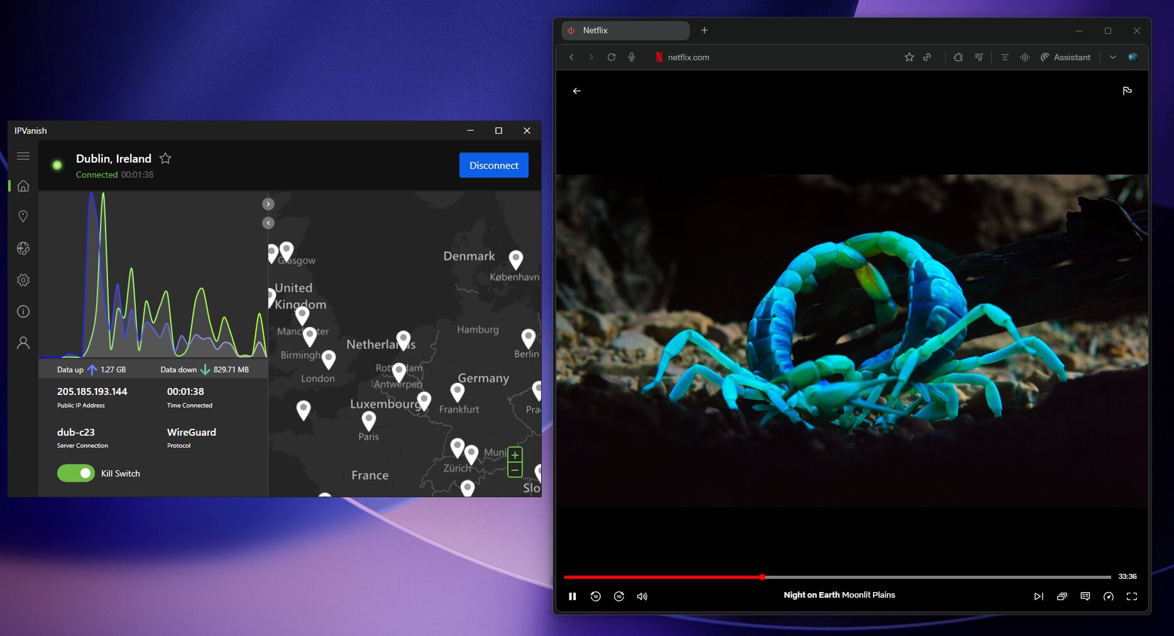Go back in the browser
The image size is (1174, 636).
(x=571, y=57)
